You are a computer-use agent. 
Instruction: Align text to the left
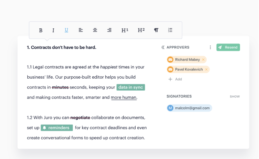coord(80,30)
